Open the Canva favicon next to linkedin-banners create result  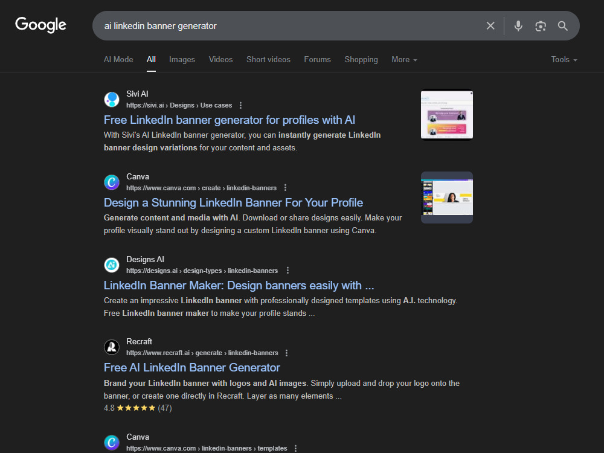point(112,182)
